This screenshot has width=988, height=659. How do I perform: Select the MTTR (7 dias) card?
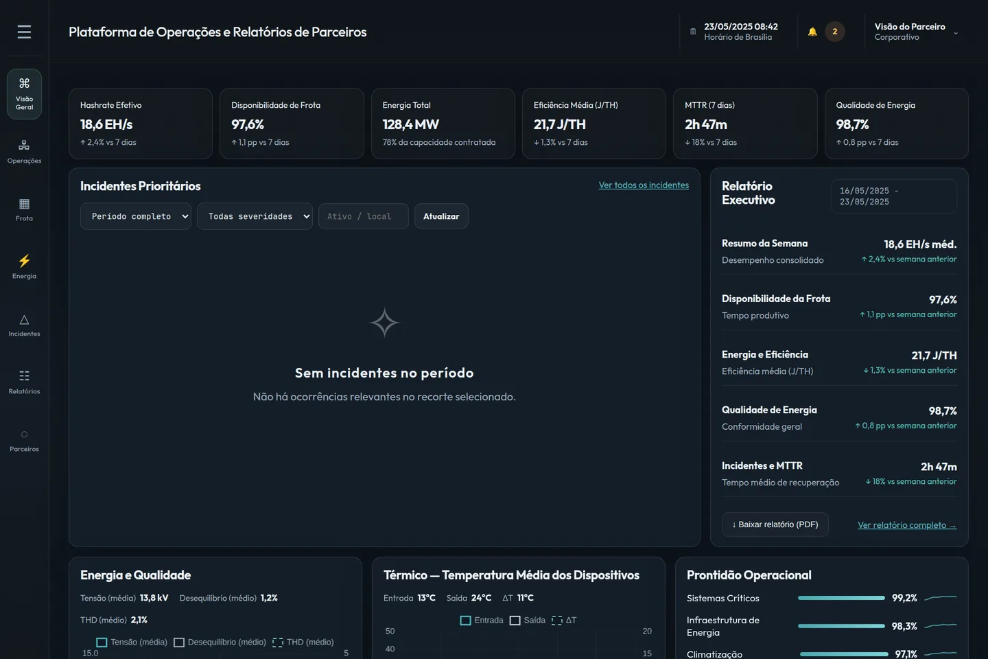tap(745, 124)
